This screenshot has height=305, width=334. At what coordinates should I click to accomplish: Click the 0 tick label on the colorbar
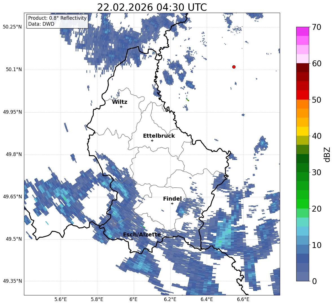314,281
